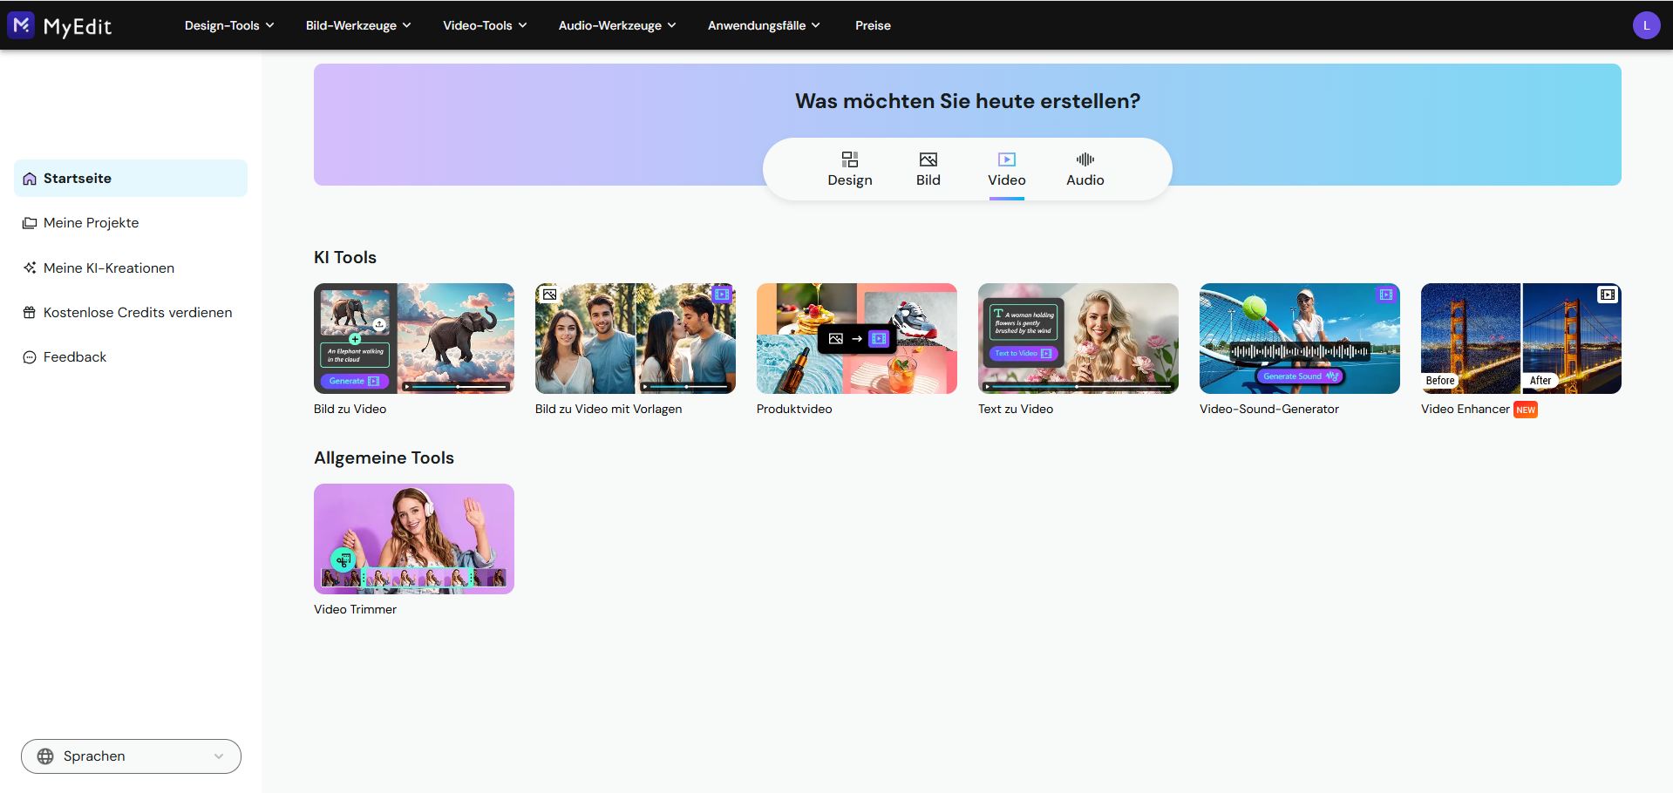The image size is (1673, 793).
Task: Switch to the Bild tab
Action: (x=928, y=169)
